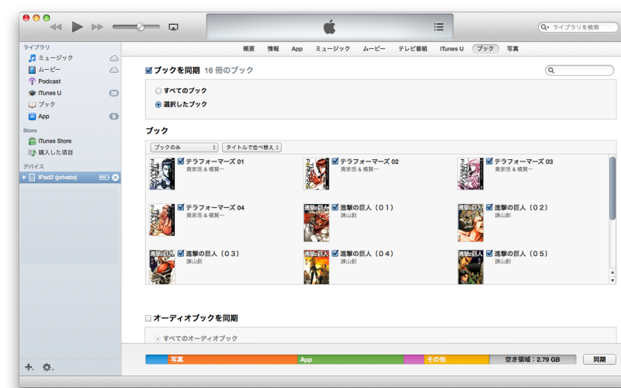The height and width of the screenshot is (388, 621).
Task: Switch to the iTunes U tab
Action: pos(452,49)
